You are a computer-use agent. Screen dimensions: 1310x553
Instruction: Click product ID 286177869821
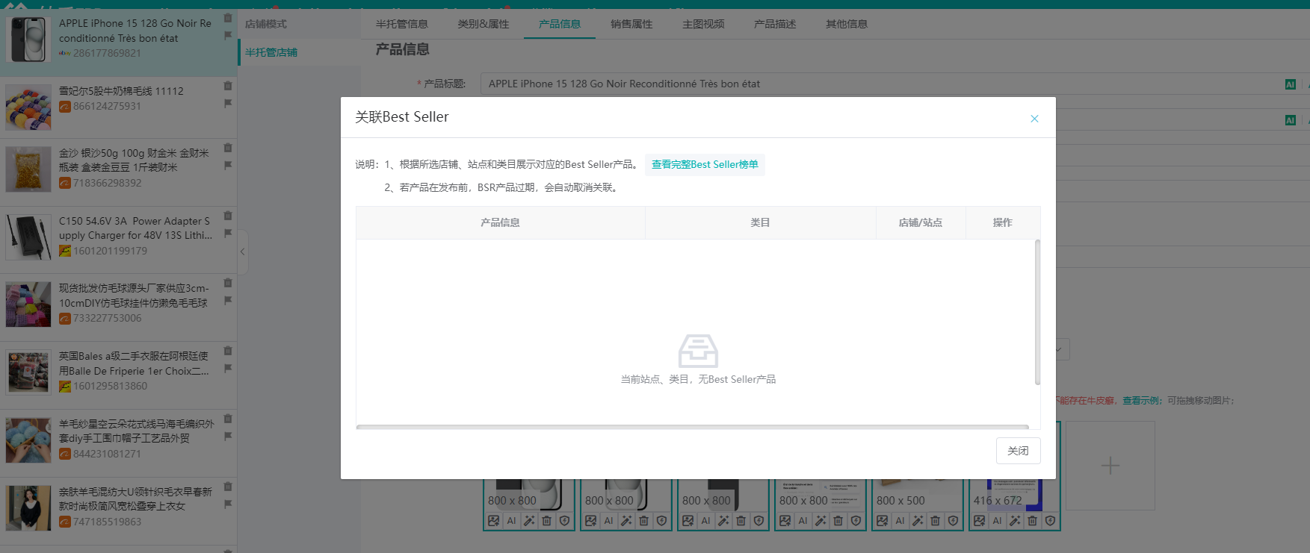[107, 53]
